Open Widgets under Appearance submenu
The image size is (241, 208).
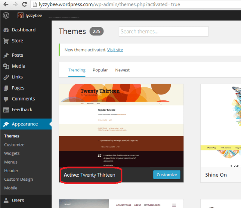[x=12, y=153]
